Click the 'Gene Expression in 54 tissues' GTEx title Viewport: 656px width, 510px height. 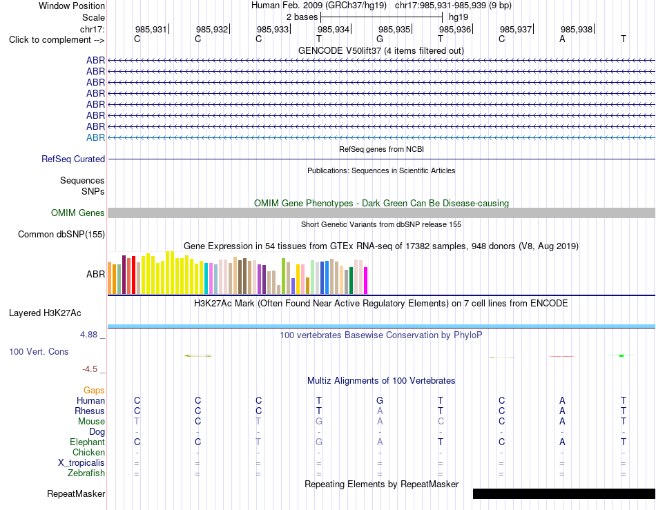pyautogui.click(x=381, y=246)
